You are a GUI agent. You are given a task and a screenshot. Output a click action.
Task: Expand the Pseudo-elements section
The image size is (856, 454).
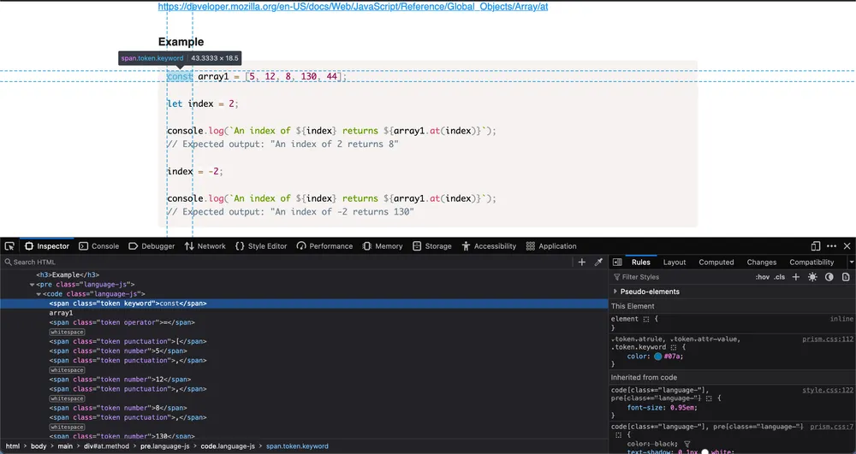[615, 292]
